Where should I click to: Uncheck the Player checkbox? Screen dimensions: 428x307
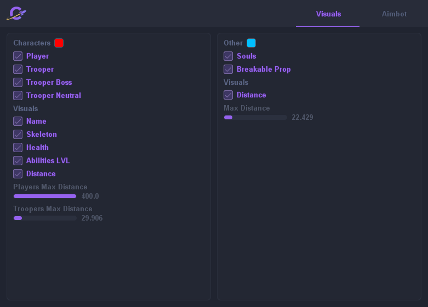click(x=18, y=56)
